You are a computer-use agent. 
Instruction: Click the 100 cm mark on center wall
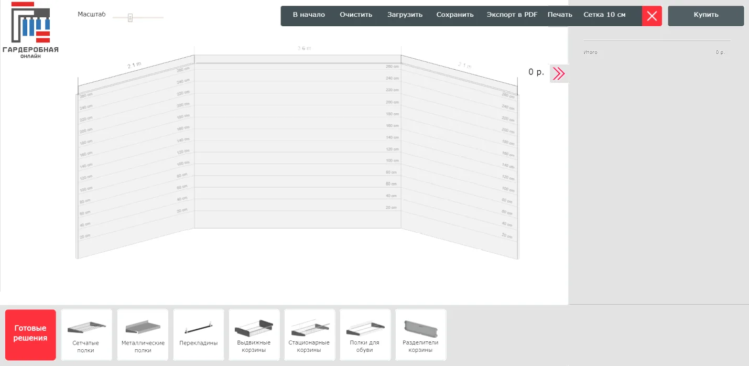click(x=392, y=160)
